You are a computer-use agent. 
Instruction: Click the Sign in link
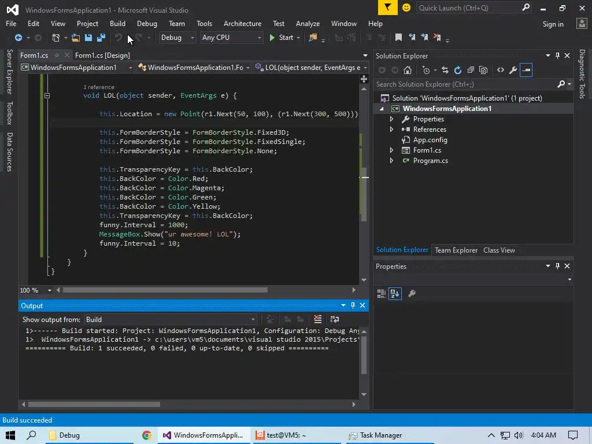553,24
